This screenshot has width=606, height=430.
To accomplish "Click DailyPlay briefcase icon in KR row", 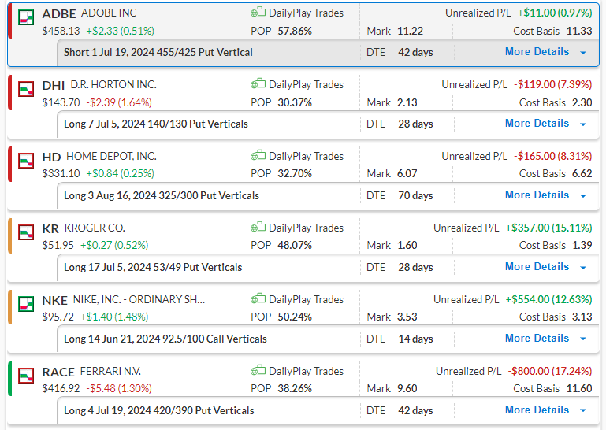I will [258, 227].
